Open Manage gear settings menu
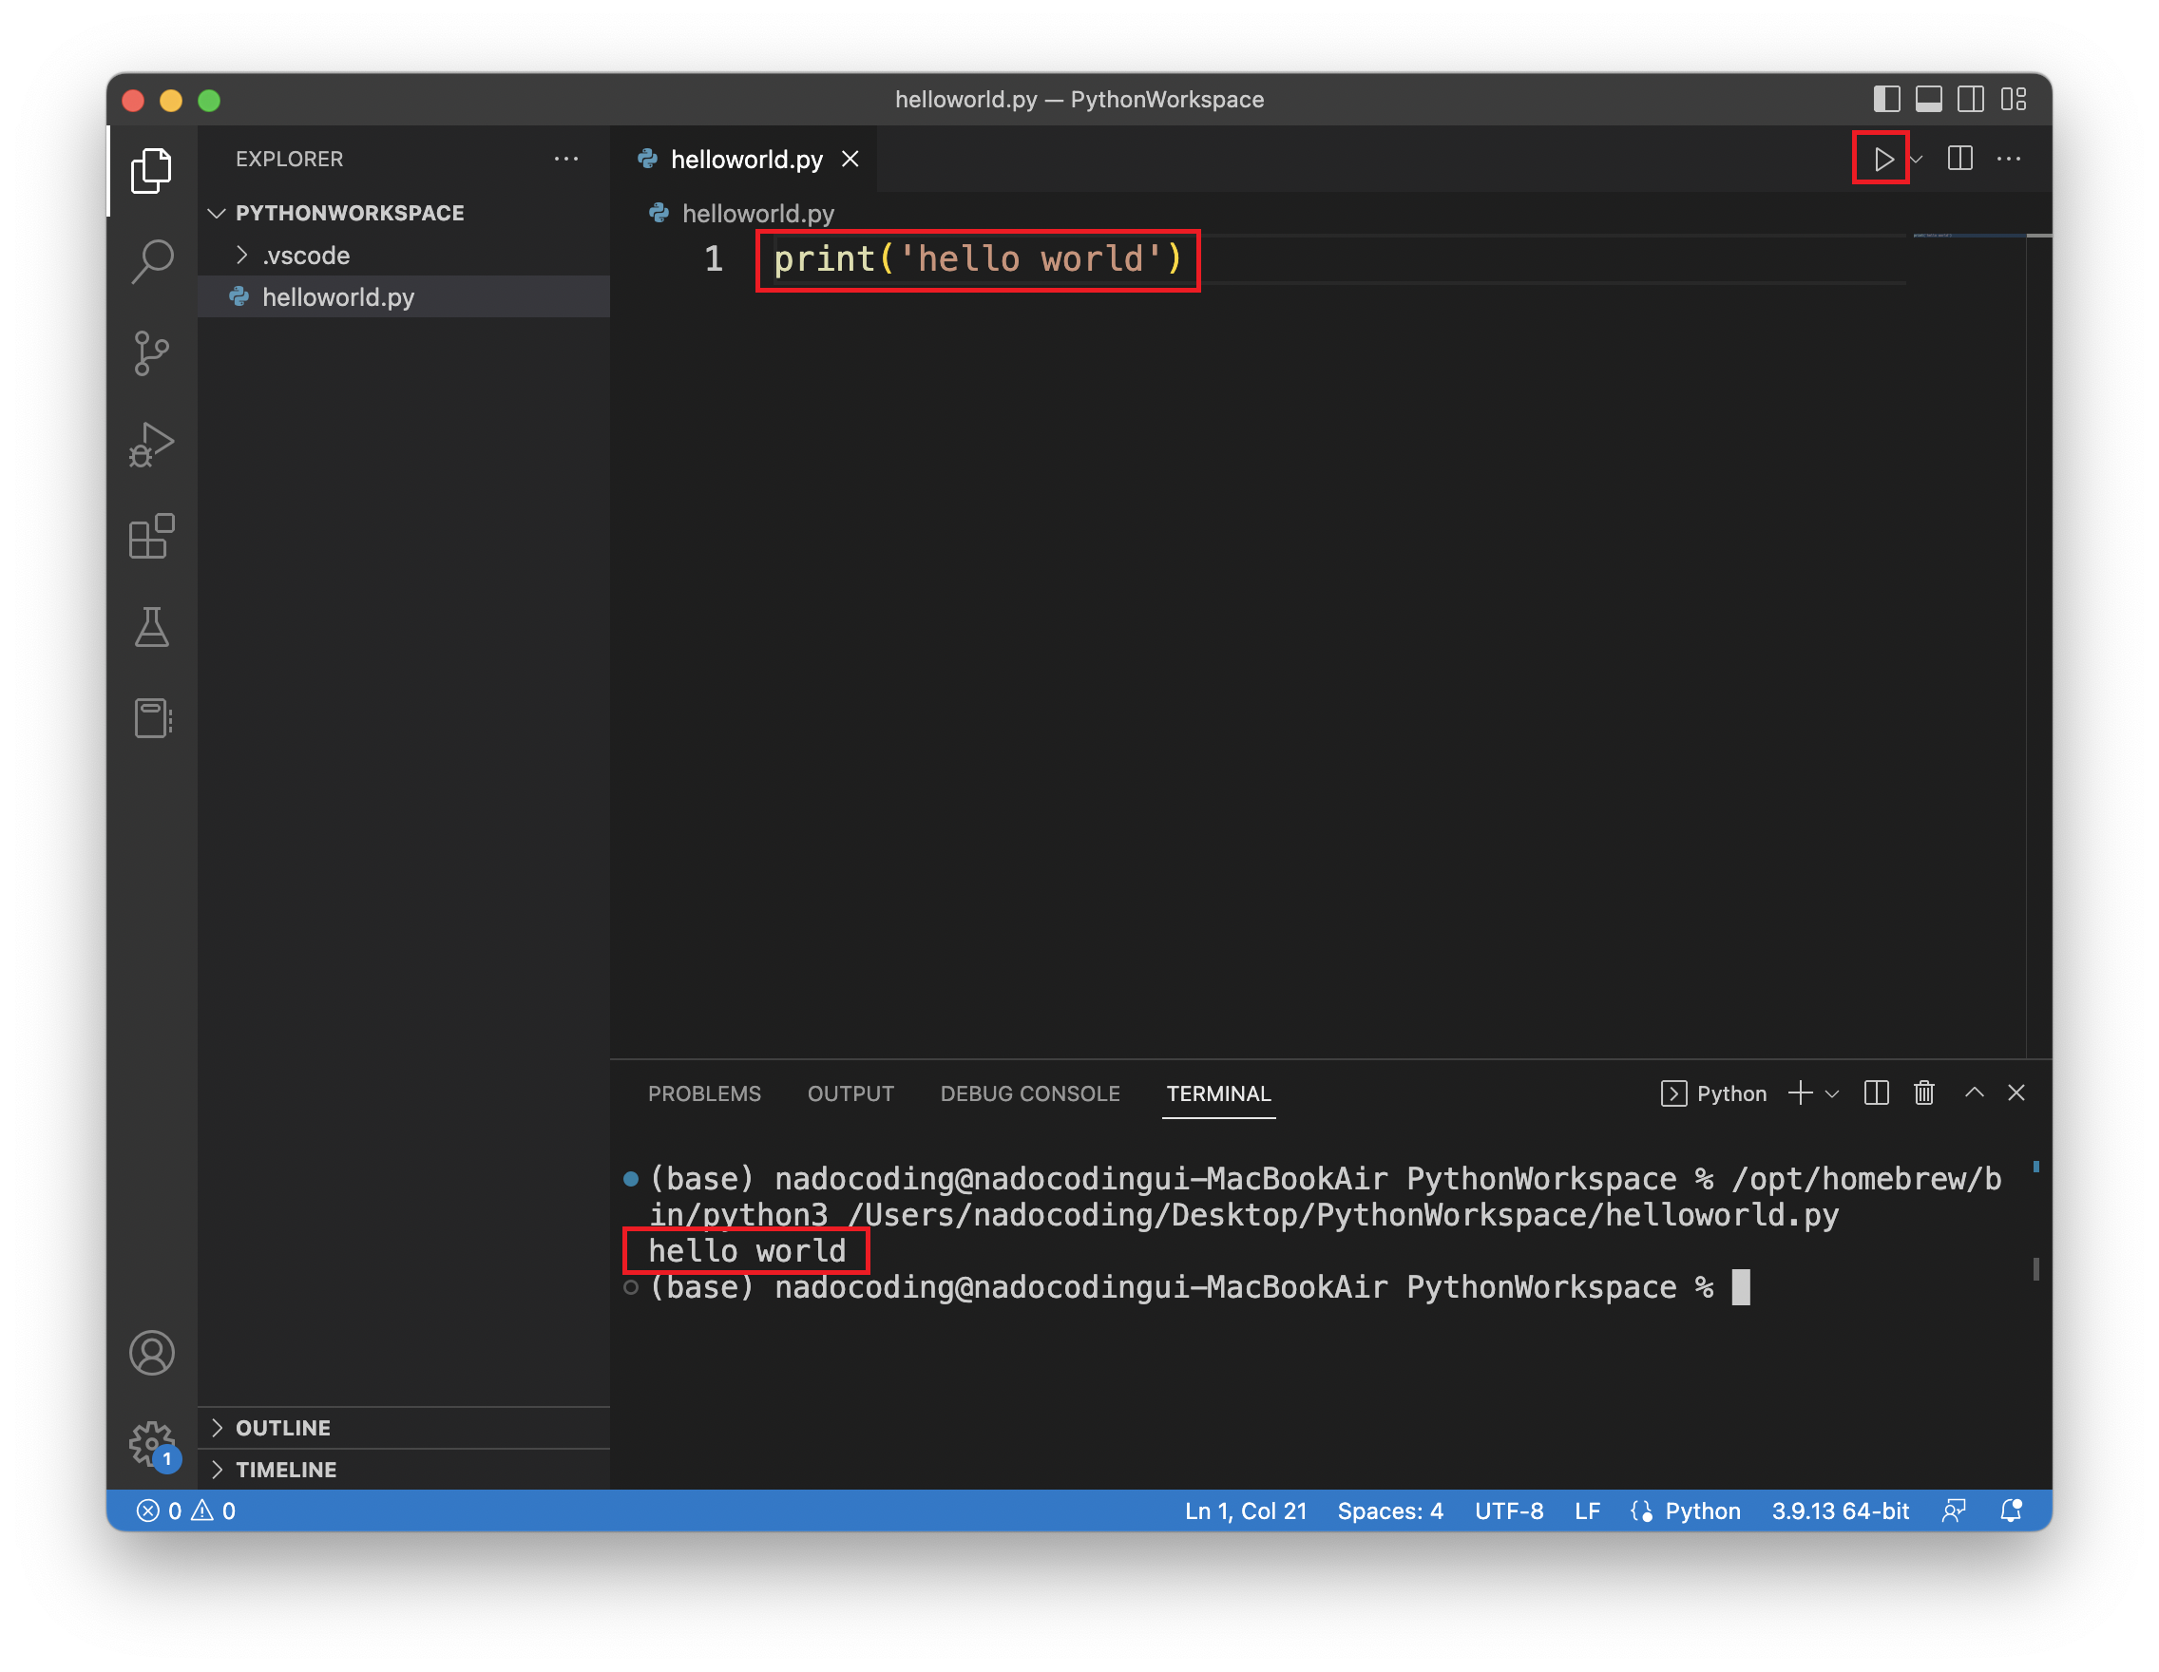This screenshot has height=1672, width=2159. tap(152, 1444)
